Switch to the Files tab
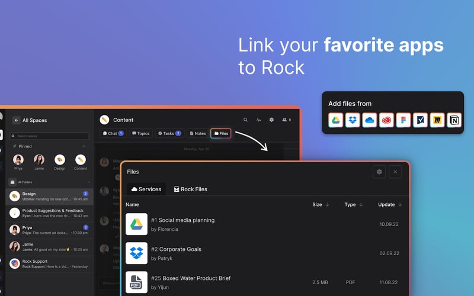Image resolution: width=474 pixels, height=296 pixels. coord(221,133)
